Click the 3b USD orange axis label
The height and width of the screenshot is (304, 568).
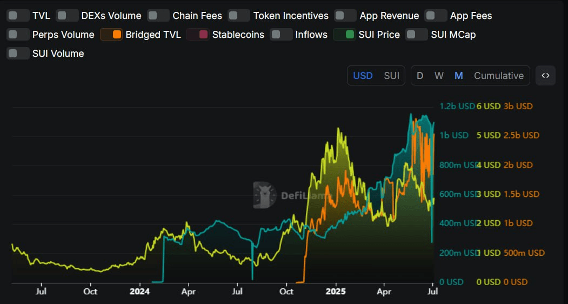518,106
